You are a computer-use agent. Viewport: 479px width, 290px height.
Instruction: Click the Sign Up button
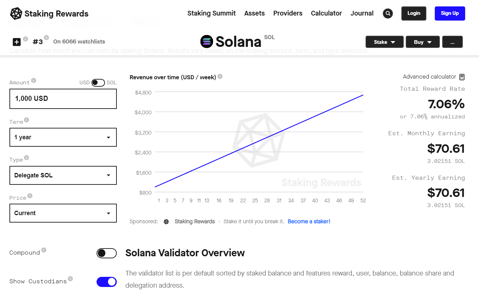click(x=450, y=13)
